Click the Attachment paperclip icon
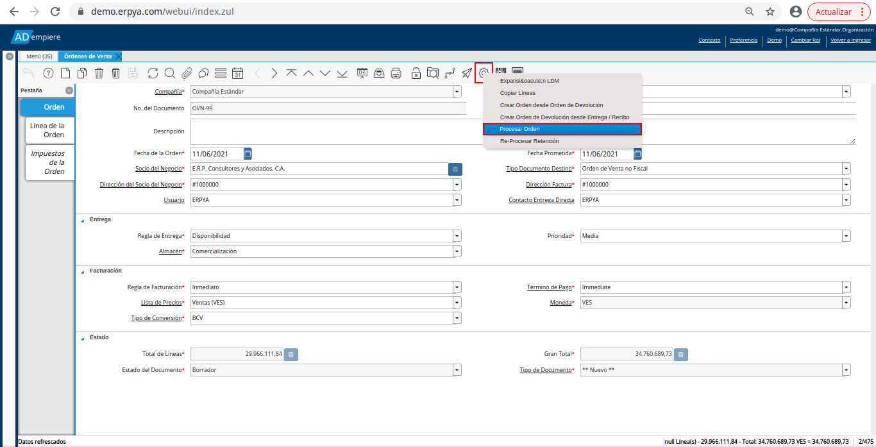The height and width of the screenshot is (447, 876). 187,73
